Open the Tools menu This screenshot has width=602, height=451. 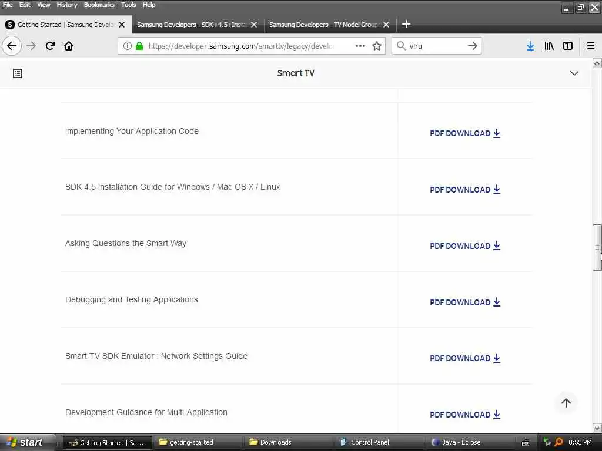129,5
